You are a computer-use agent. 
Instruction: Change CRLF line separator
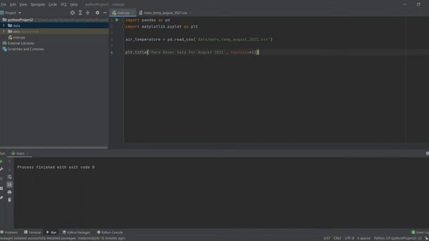pos(337,238)
